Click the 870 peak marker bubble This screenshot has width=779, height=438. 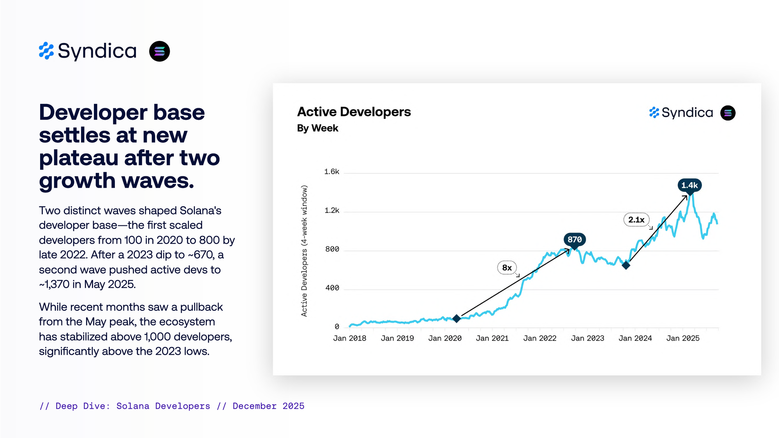pos(575,239)
